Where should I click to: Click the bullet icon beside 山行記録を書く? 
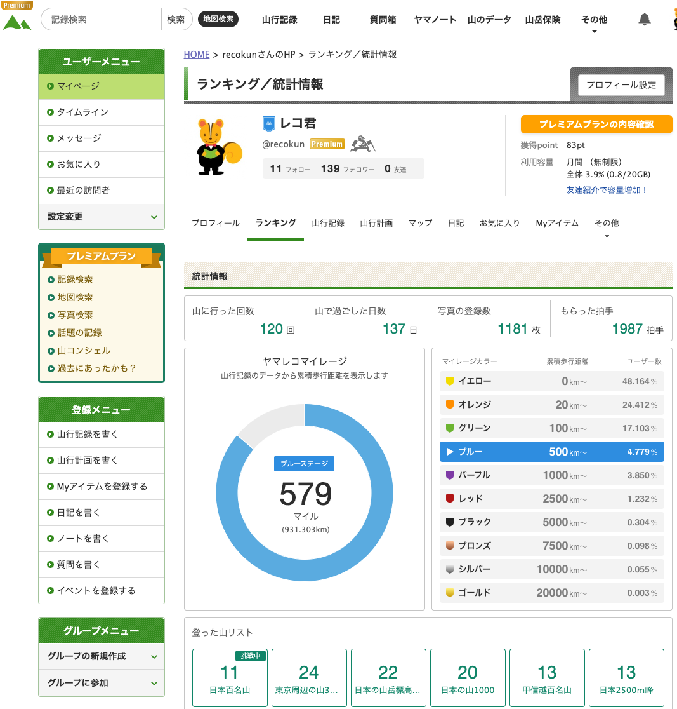click(51, 434)
